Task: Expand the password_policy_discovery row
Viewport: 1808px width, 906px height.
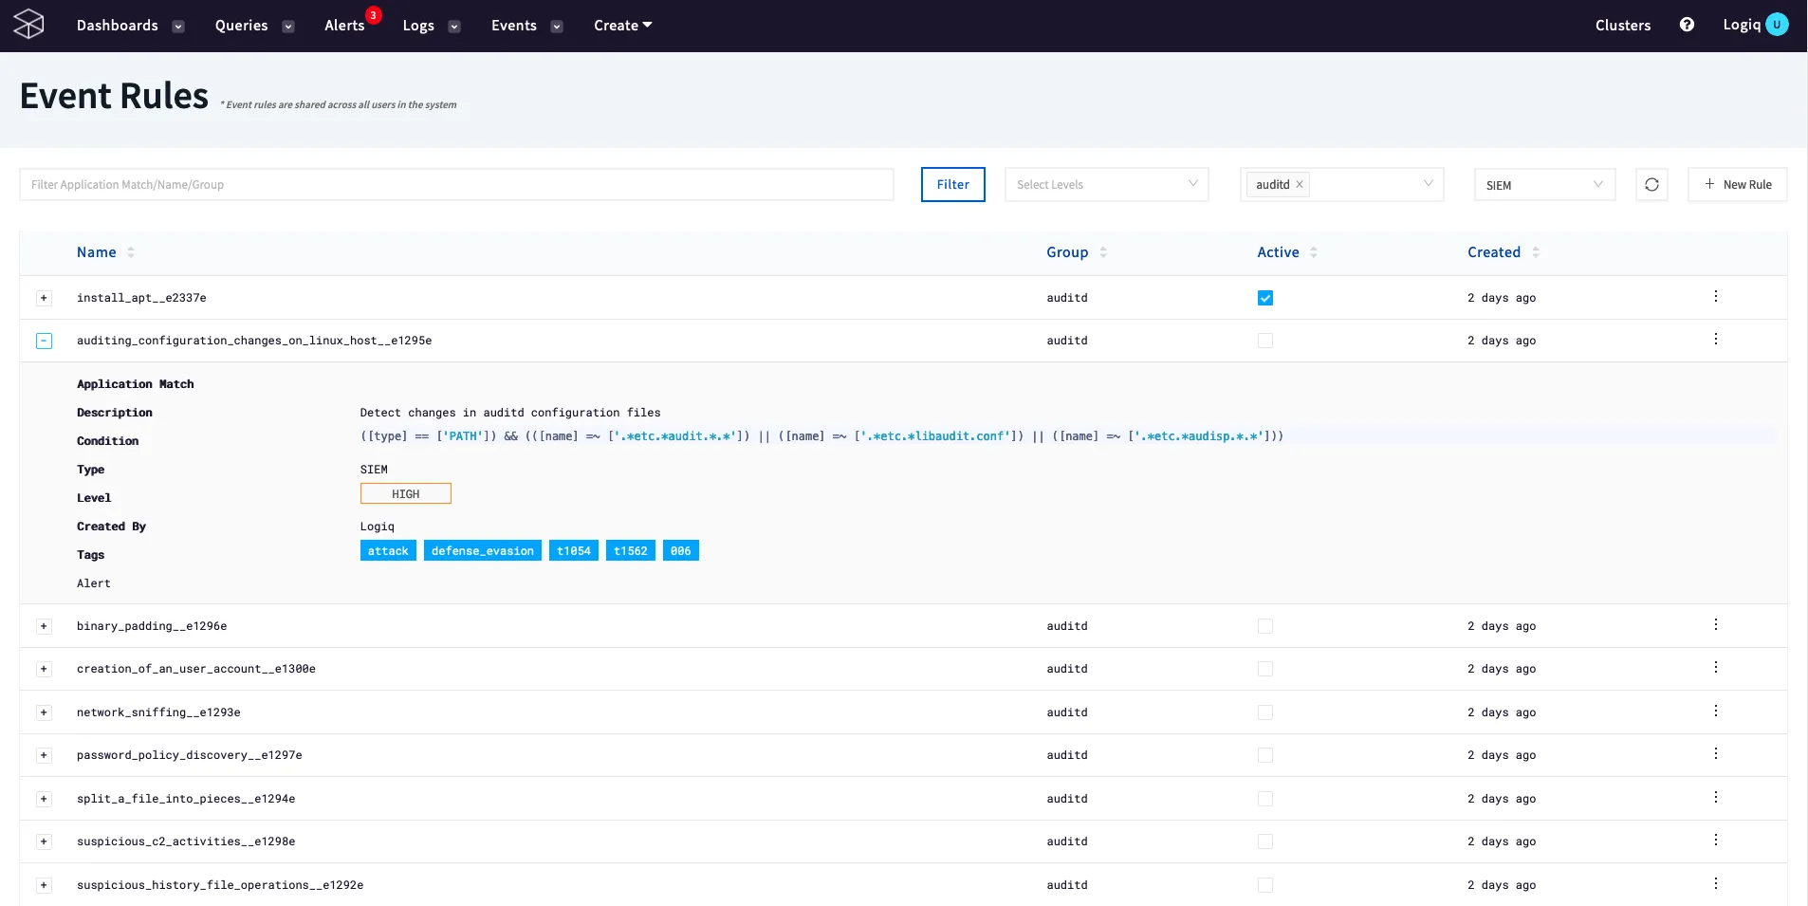Action: click(x=44, y=755)
